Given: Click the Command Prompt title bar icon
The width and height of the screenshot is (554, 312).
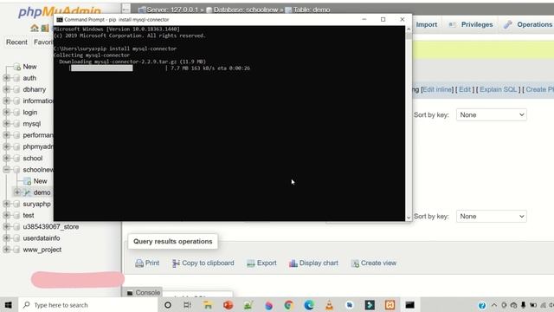Looking at the screenshot, I should pyautogui.click(x=60, y=19).
